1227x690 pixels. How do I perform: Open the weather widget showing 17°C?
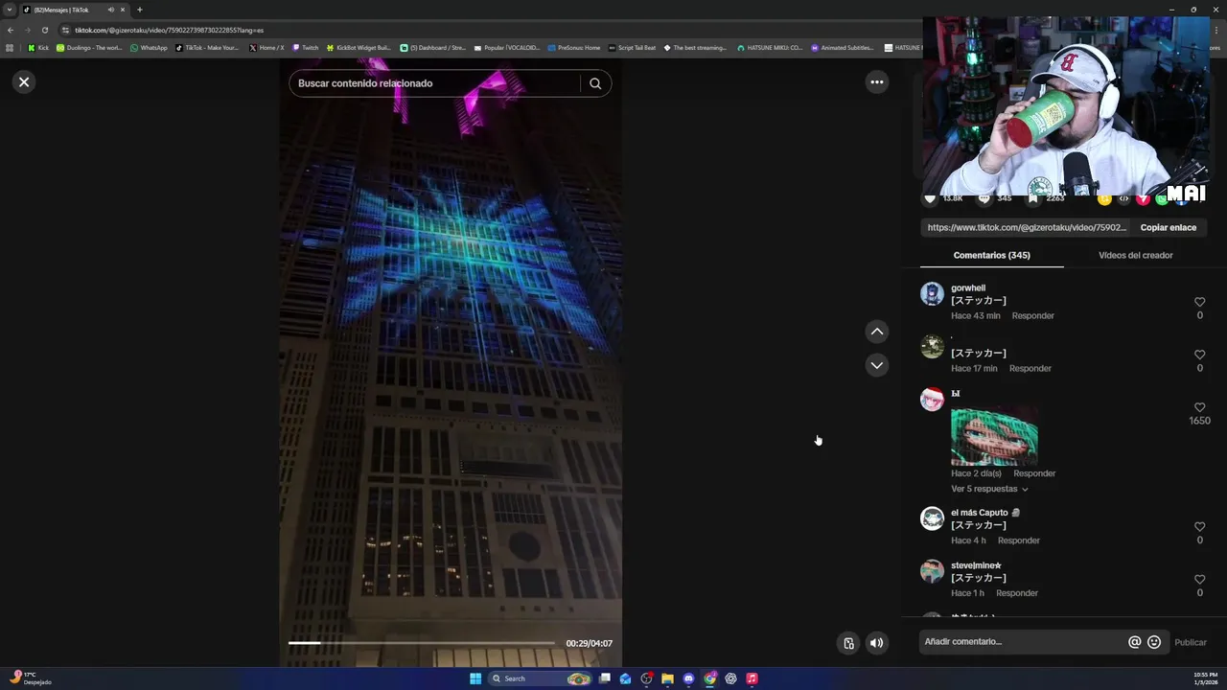coord(29,678)
